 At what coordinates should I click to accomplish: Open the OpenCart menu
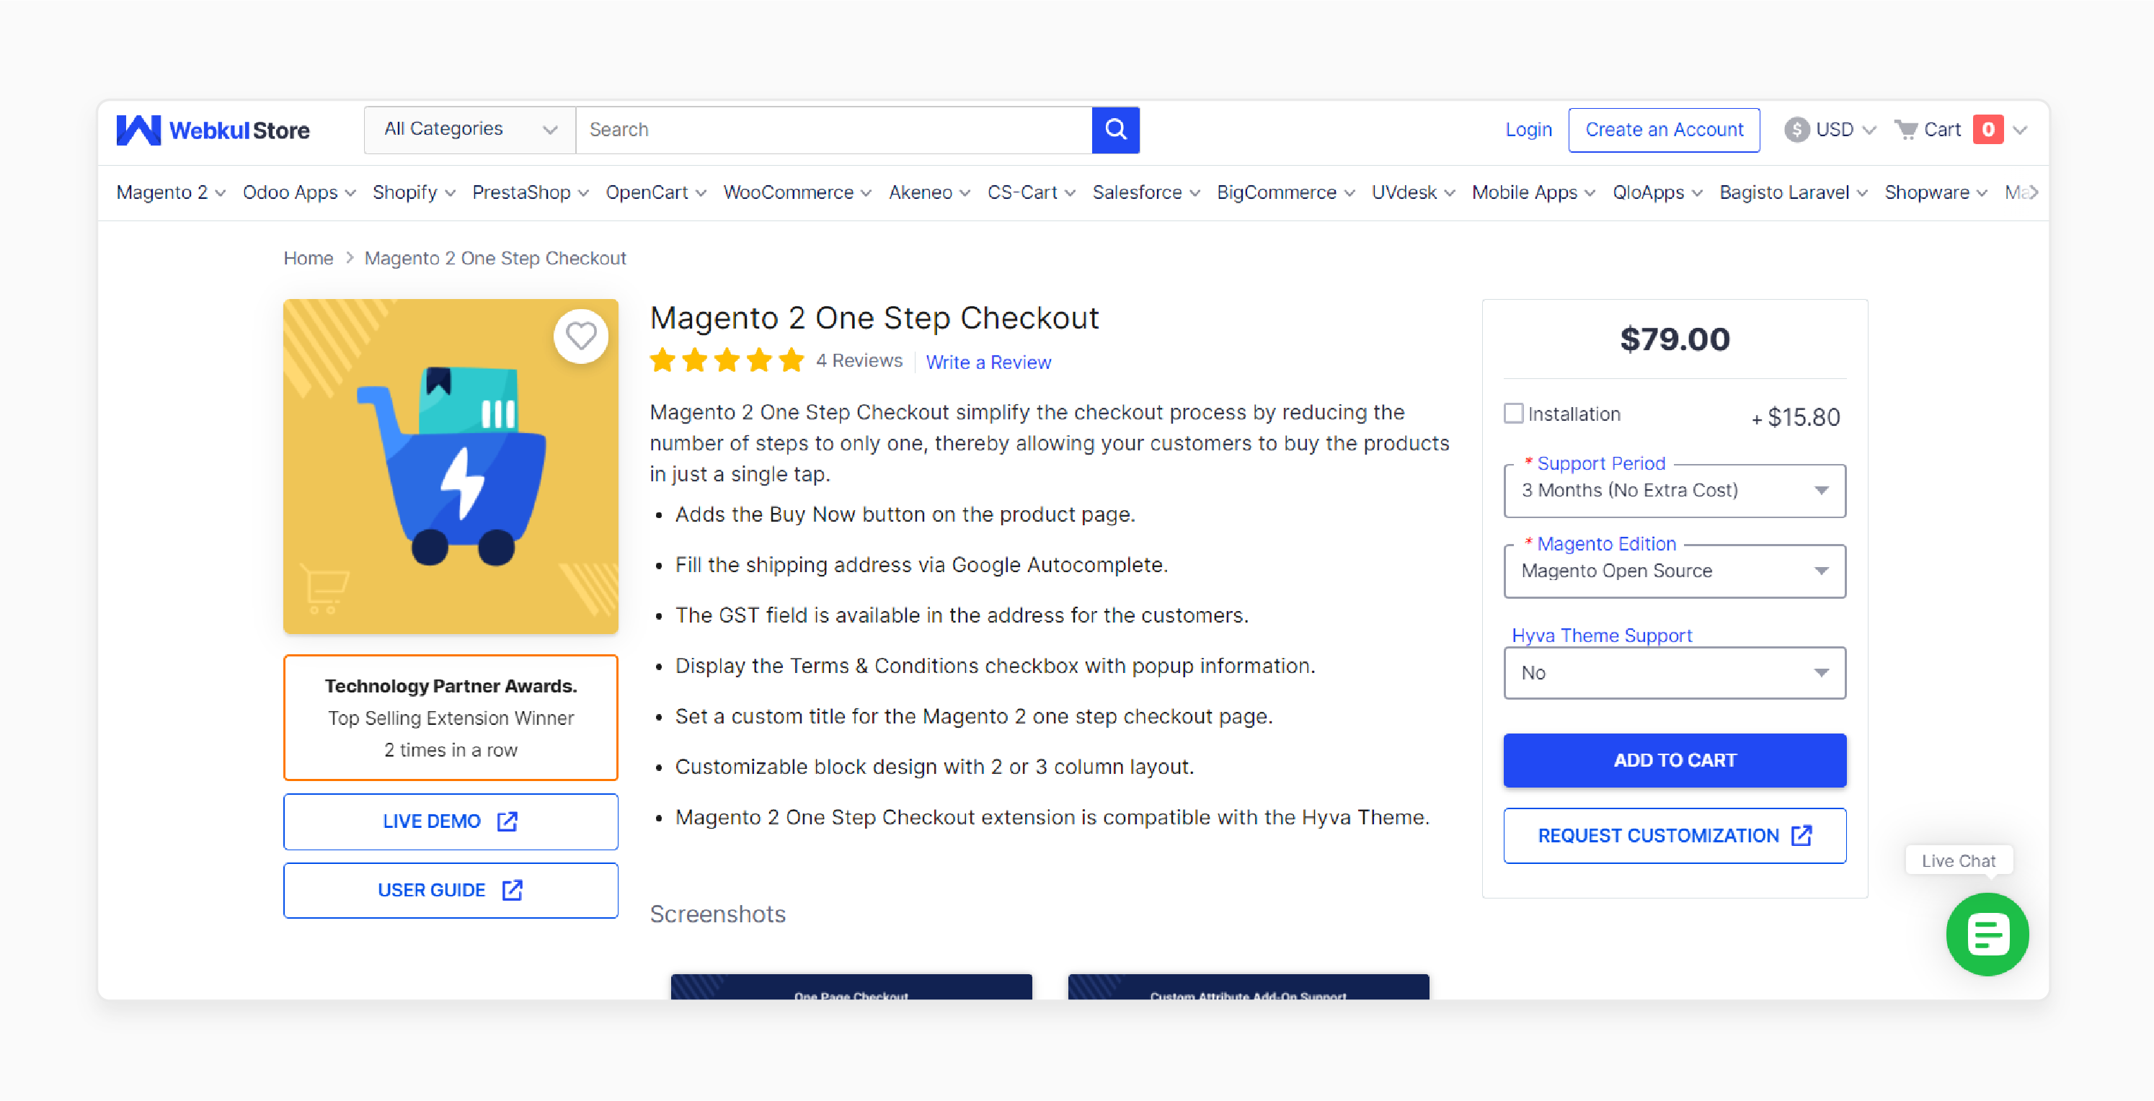(x=657, y=192)
